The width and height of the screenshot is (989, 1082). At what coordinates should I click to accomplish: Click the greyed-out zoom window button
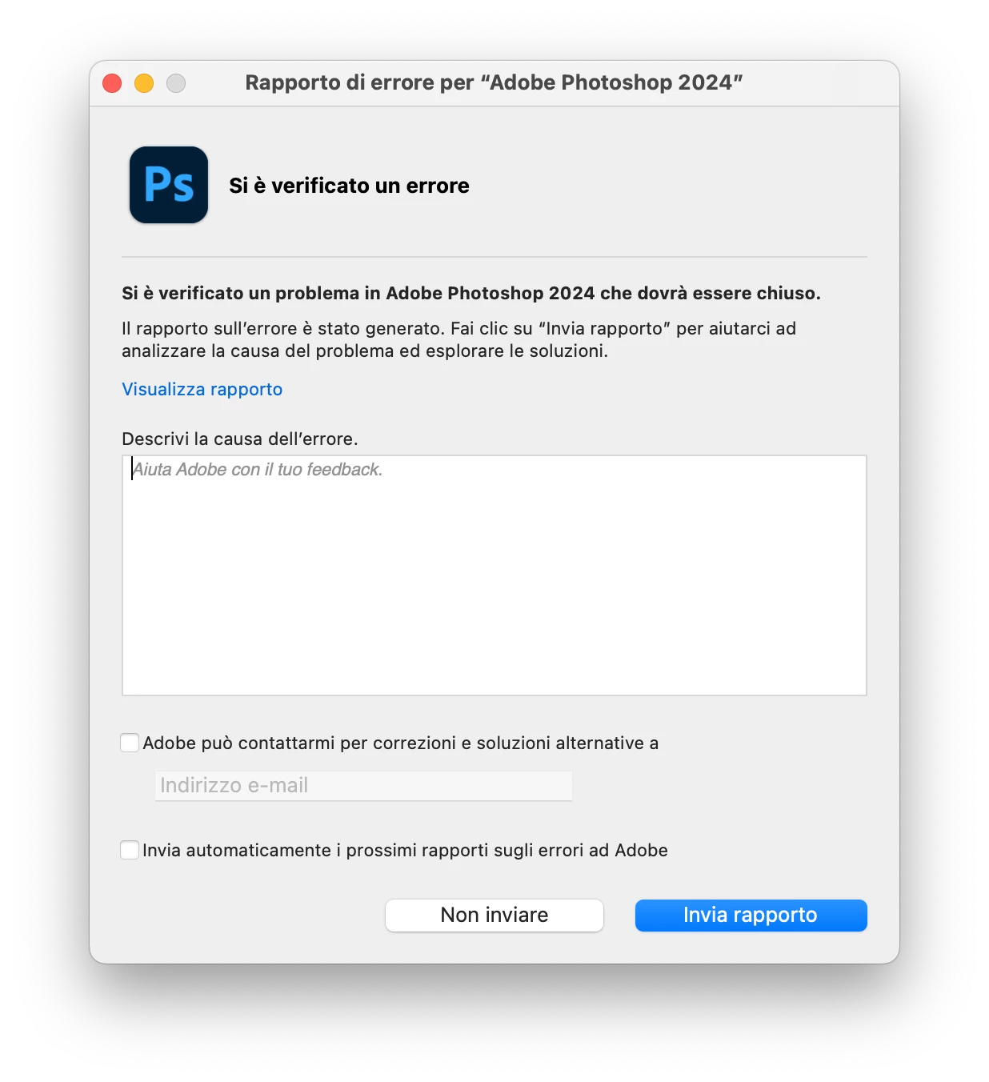point(176,83)
